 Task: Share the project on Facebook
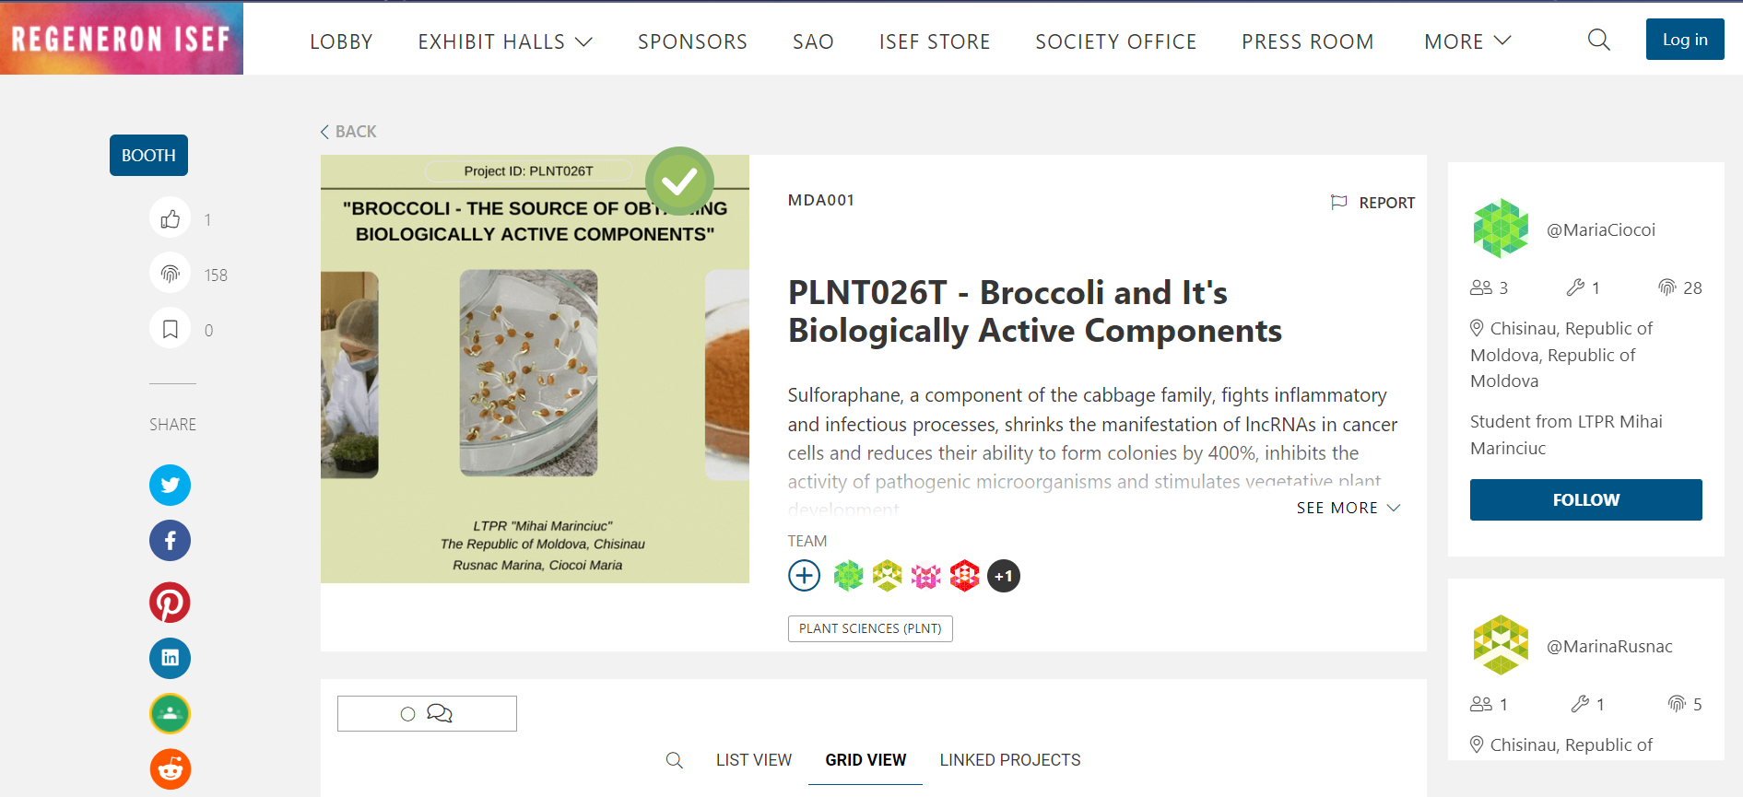[x=171, y=540]
